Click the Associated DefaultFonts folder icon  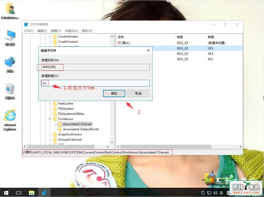[60, 129]
